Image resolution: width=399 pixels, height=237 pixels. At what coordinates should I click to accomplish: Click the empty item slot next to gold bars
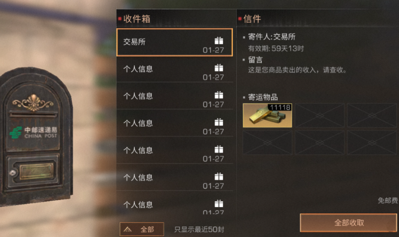tap(320, 116)
